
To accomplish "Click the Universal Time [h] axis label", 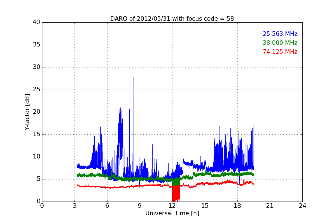I will click(x=172, y=213).
